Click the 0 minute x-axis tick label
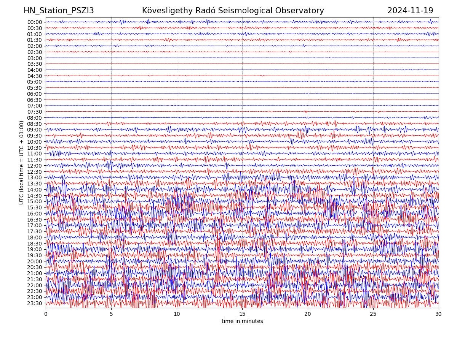457x342 pixels. click(46, 314)
